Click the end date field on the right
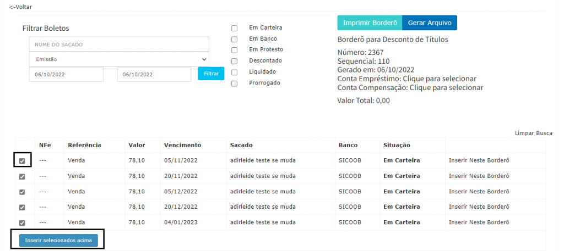564x251 pixels. (154, 74)
